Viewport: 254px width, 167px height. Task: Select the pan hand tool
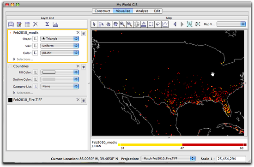tap(115, 24)
